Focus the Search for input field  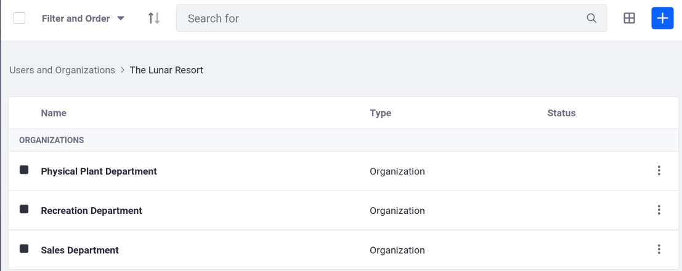point(391,18)
